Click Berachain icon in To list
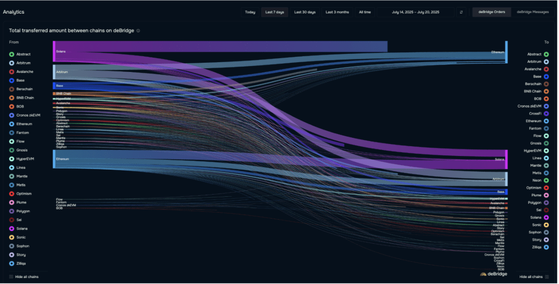The height and width of the screenshot is (284, 559). (x=546, y=84)
